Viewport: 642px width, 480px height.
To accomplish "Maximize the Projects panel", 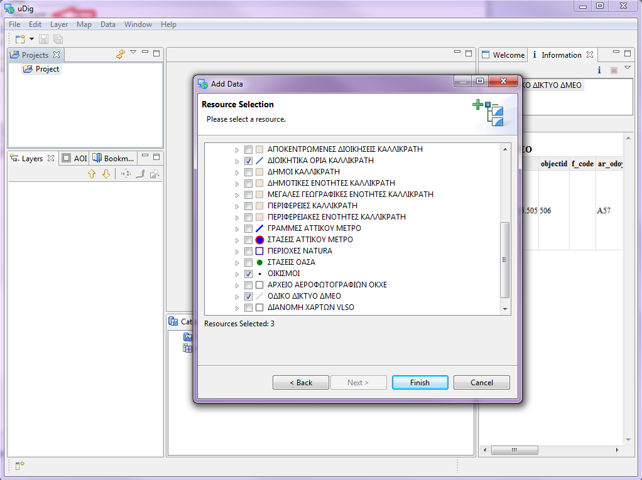I will (x=156, y=53).
